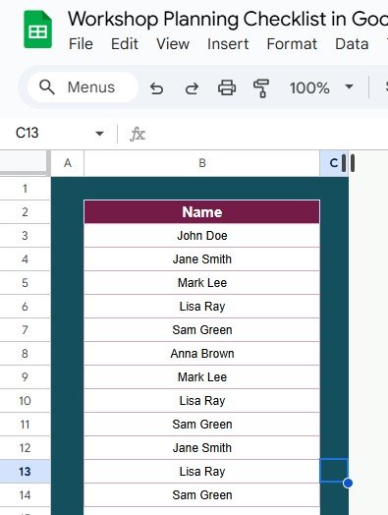388x515 pixels.
Task: Click Sam Green in row 14
Action: click(x=202, y=495)
